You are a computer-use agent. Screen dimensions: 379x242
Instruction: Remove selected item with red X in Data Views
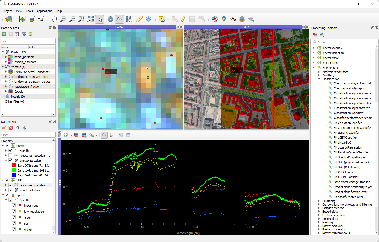[x=11, y=128]
